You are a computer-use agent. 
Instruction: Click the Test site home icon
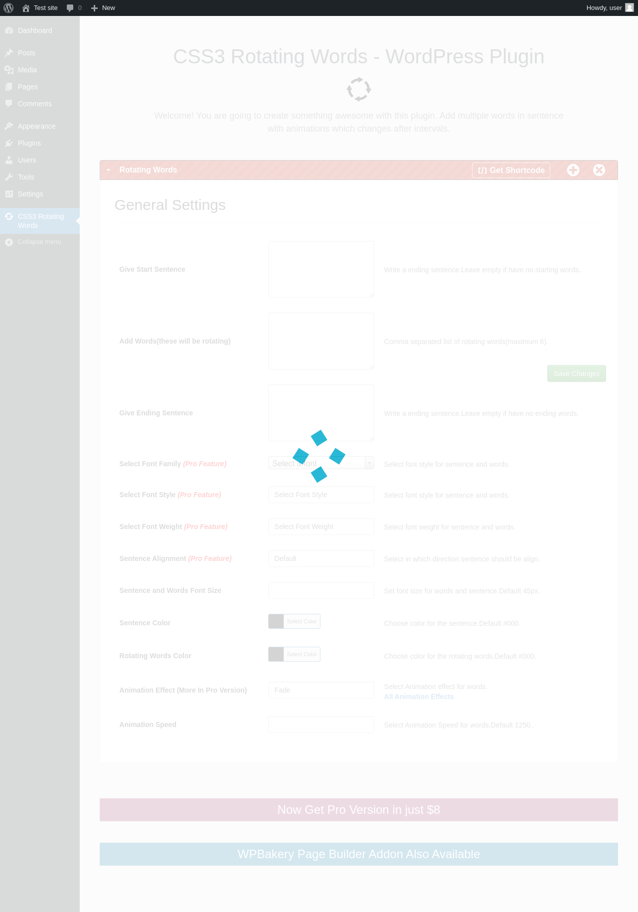pyautogui.click(x=26, y=8)
